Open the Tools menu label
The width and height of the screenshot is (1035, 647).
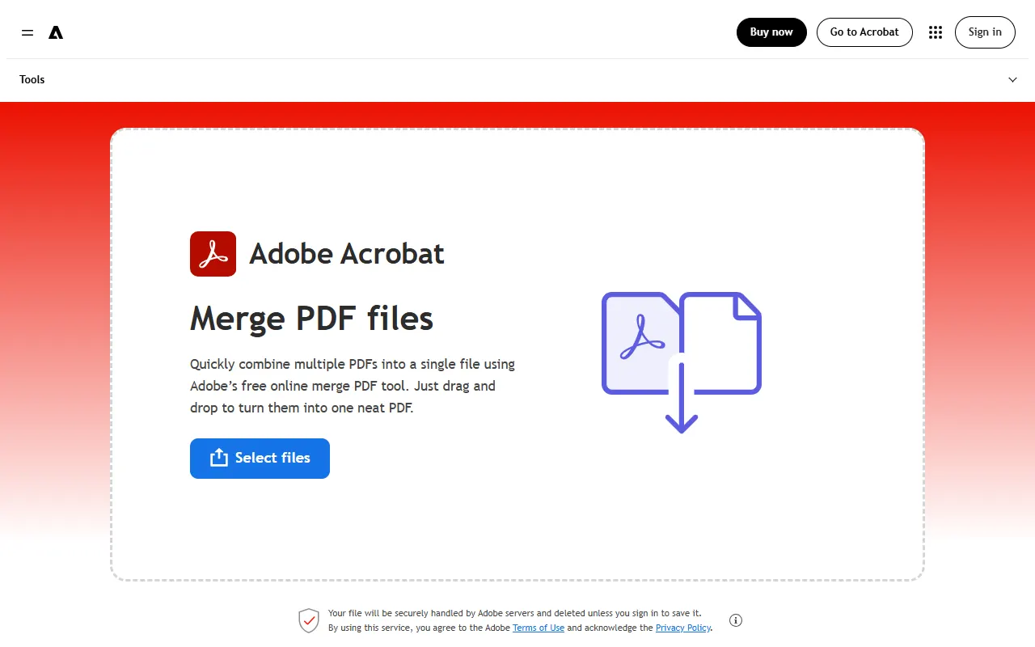(32, 79)
